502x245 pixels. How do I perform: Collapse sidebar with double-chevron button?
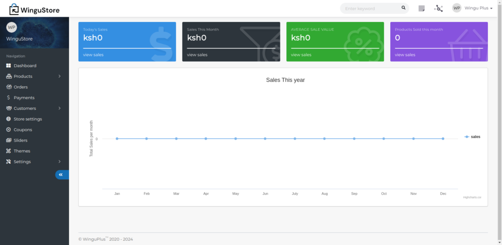pos(61,174)
